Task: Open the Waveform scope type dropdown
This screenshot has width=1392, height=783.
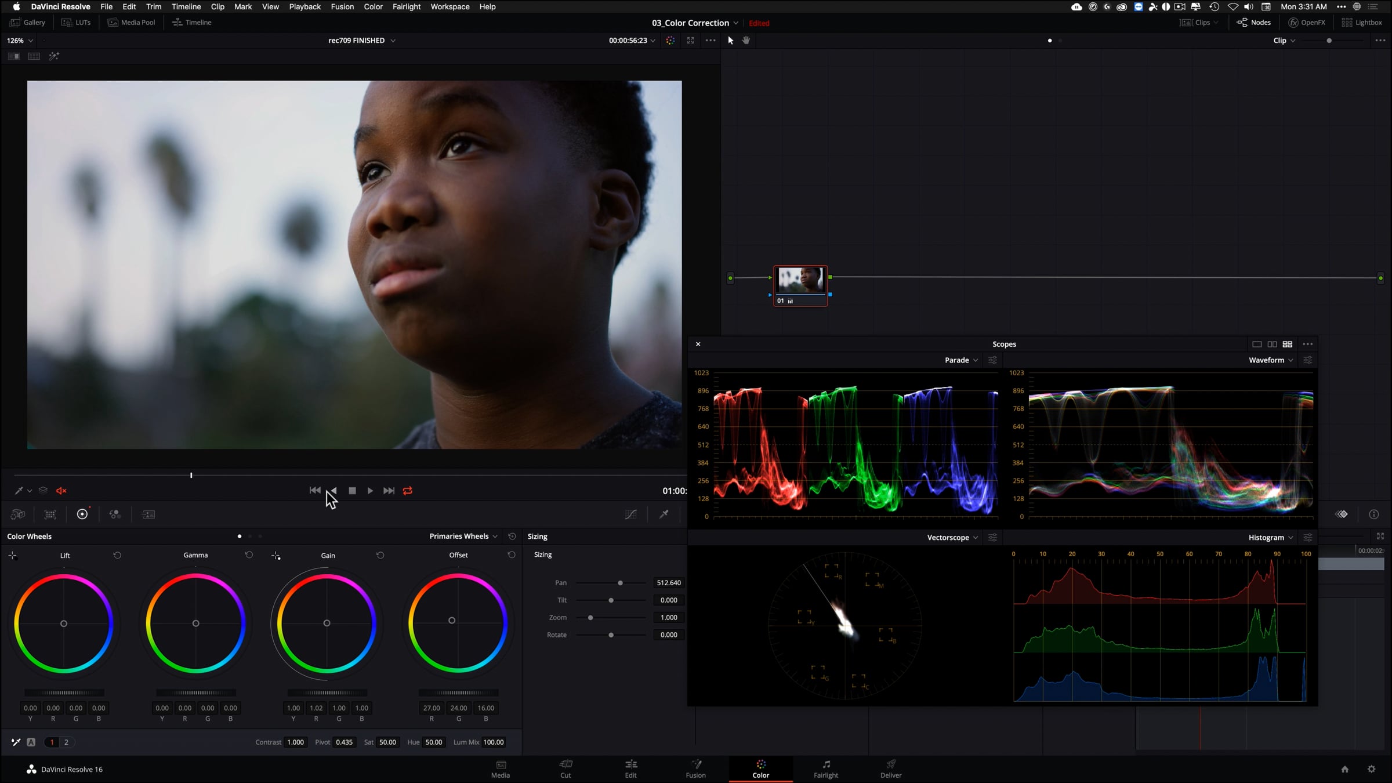Action: (1270, 360)
